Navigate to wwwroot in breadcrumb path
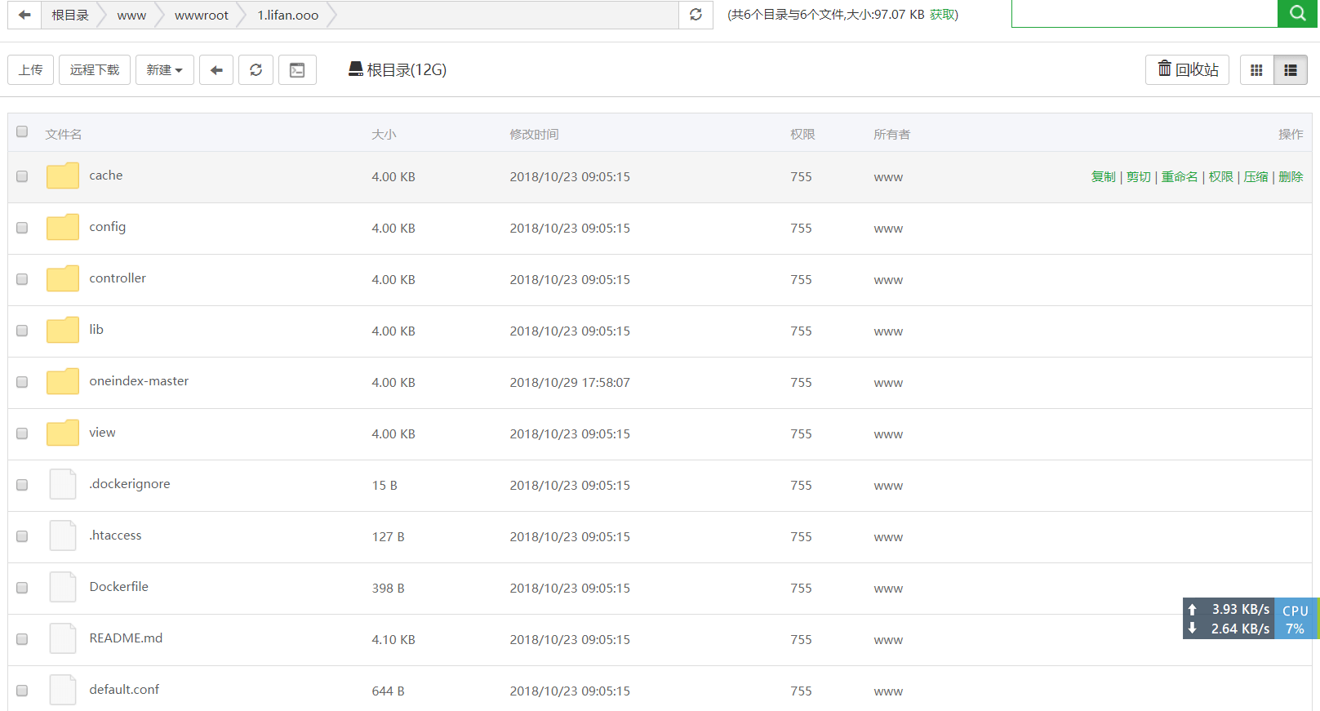 pos(201,16)
